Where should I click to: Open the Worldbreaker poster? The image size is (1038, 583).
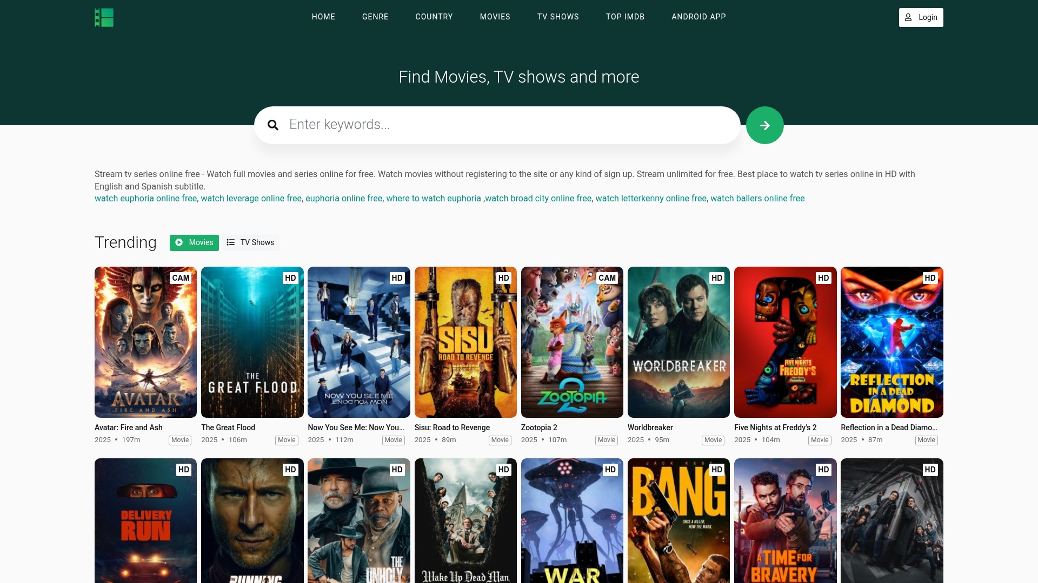coord(678,342)
